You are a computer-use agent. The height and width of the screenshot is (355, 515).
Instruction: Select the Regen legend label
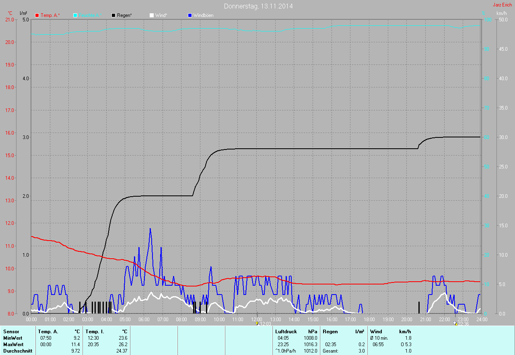tap(124, 15)
